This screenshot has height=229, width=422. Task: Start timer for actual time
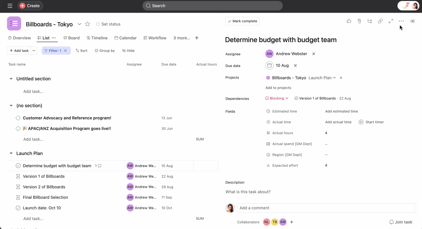tap(371, 122)
